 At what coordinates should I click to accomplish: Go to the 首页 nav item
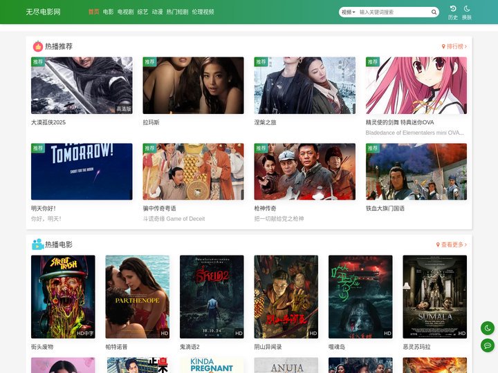pyautogui.click(x=93, y=12)
